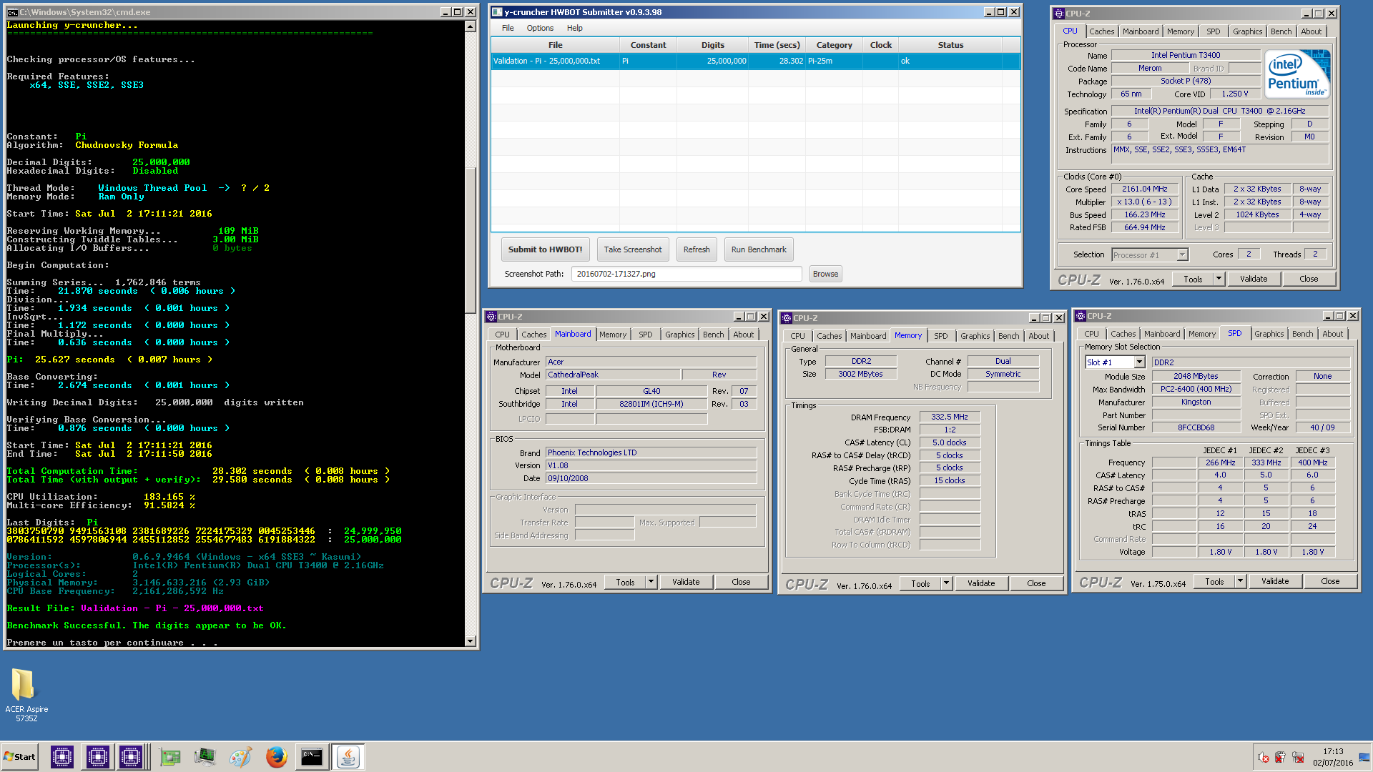Click Browse next to Screenshot Path
Viewport: 1373px width, 772px height.
coord(825,274)
